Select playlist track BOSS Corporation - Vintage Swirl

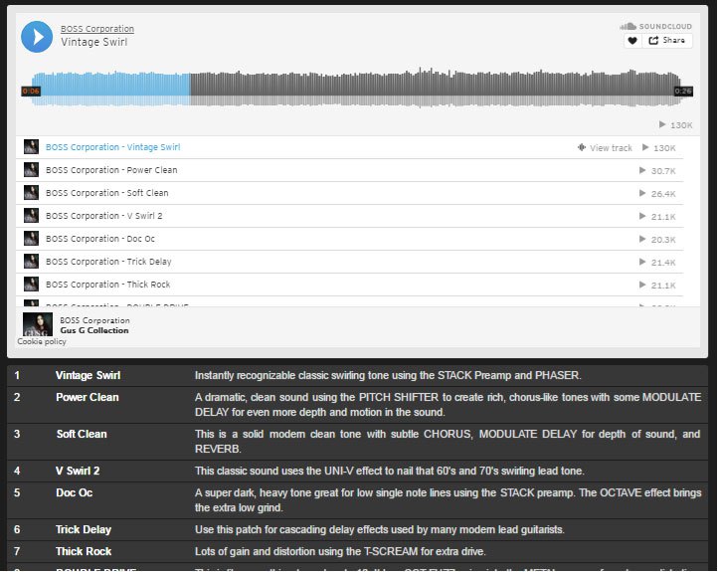349,147
